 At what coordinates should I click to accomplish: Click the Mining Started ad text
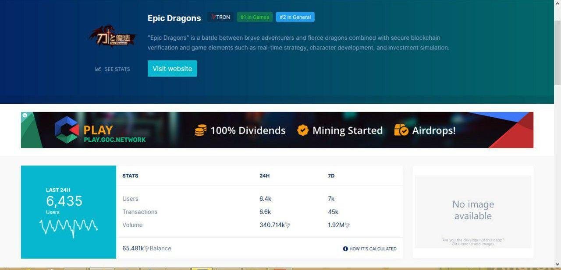coord(348,130)
